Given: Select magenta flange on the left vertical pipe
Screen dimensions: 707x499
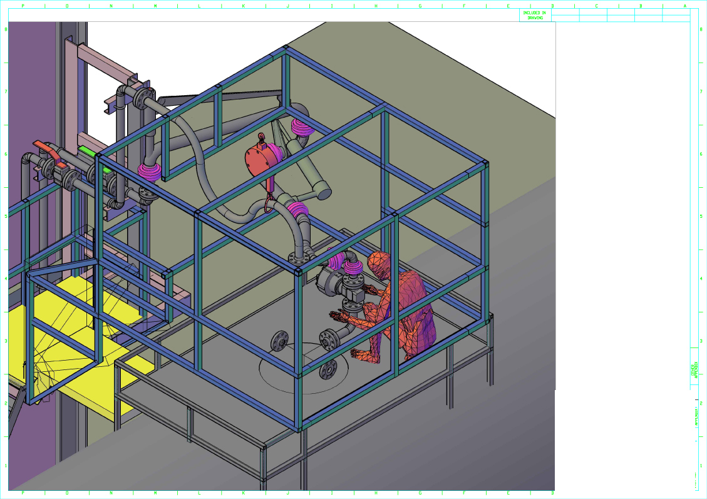Looking at the screenshot, I should 150,171.
